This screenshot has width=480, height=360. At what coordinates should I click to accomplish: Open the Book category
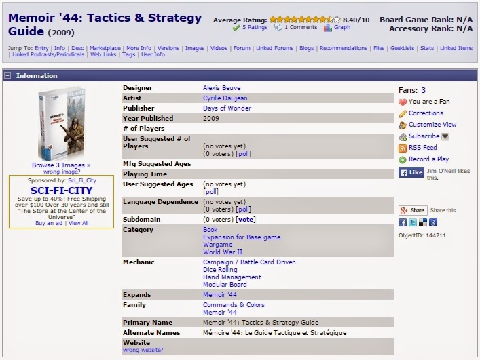tap(210, 230)
